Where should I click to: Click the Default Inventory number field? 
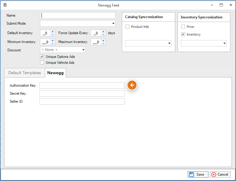(46, 33)
